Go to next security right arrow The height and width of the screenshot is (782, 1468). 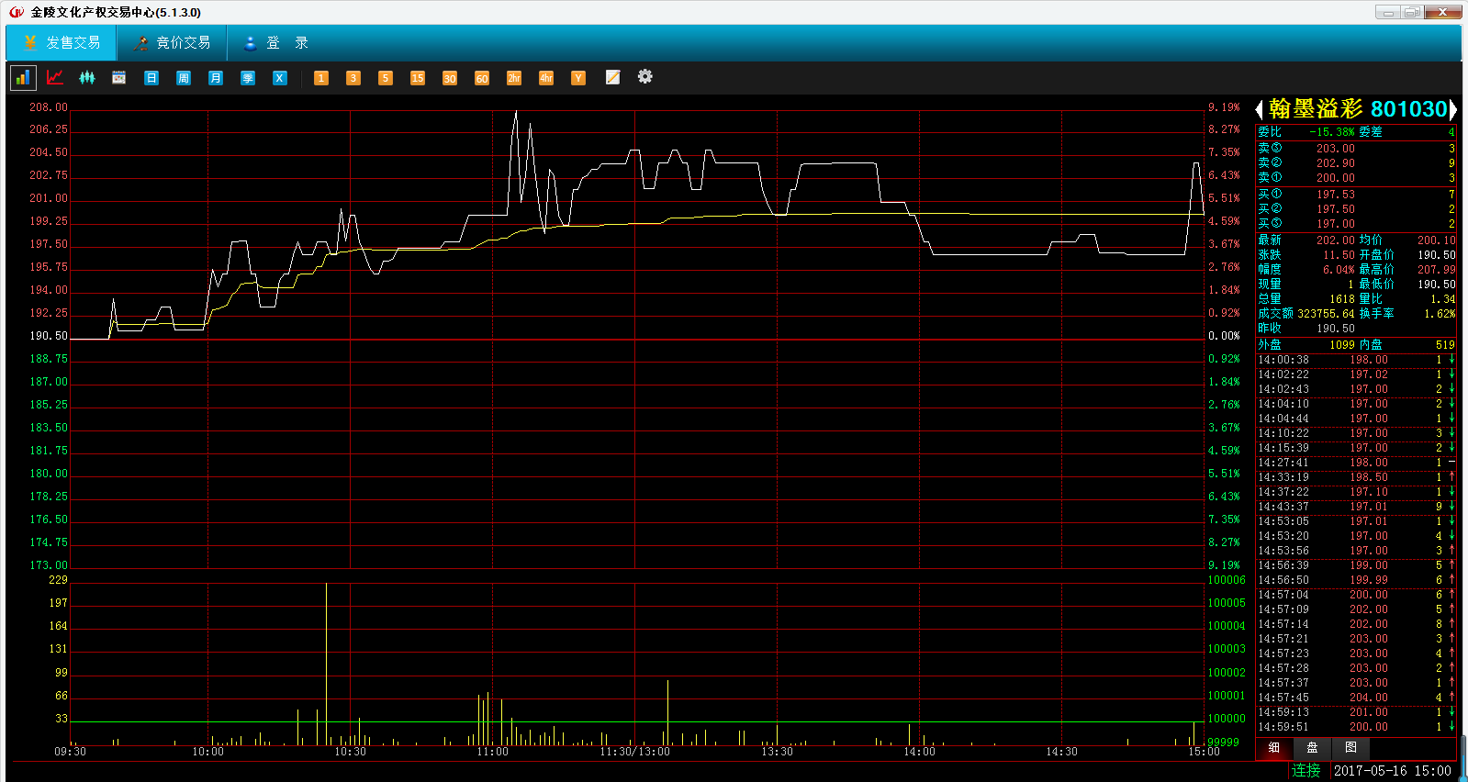click(x=1453, y=109)
